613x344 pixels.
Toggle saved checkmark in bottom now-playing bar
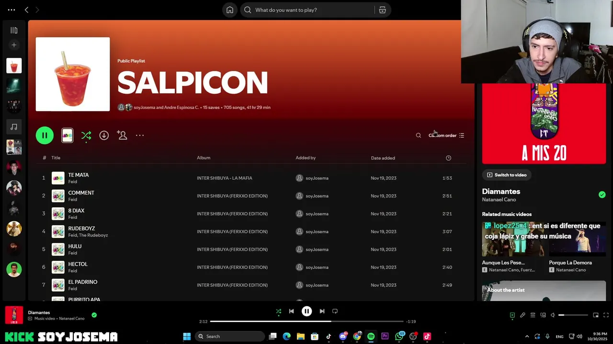click(x=94, y=315)
